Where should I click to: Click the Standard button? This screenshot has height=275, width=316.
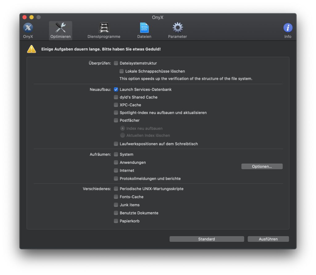point(206,239)
